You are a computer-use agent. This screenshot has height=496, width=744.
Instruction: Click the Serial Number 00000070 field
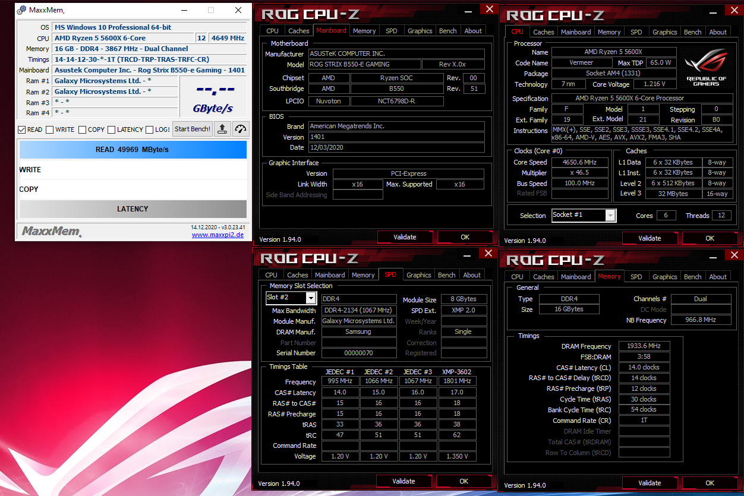coord(359,353)
